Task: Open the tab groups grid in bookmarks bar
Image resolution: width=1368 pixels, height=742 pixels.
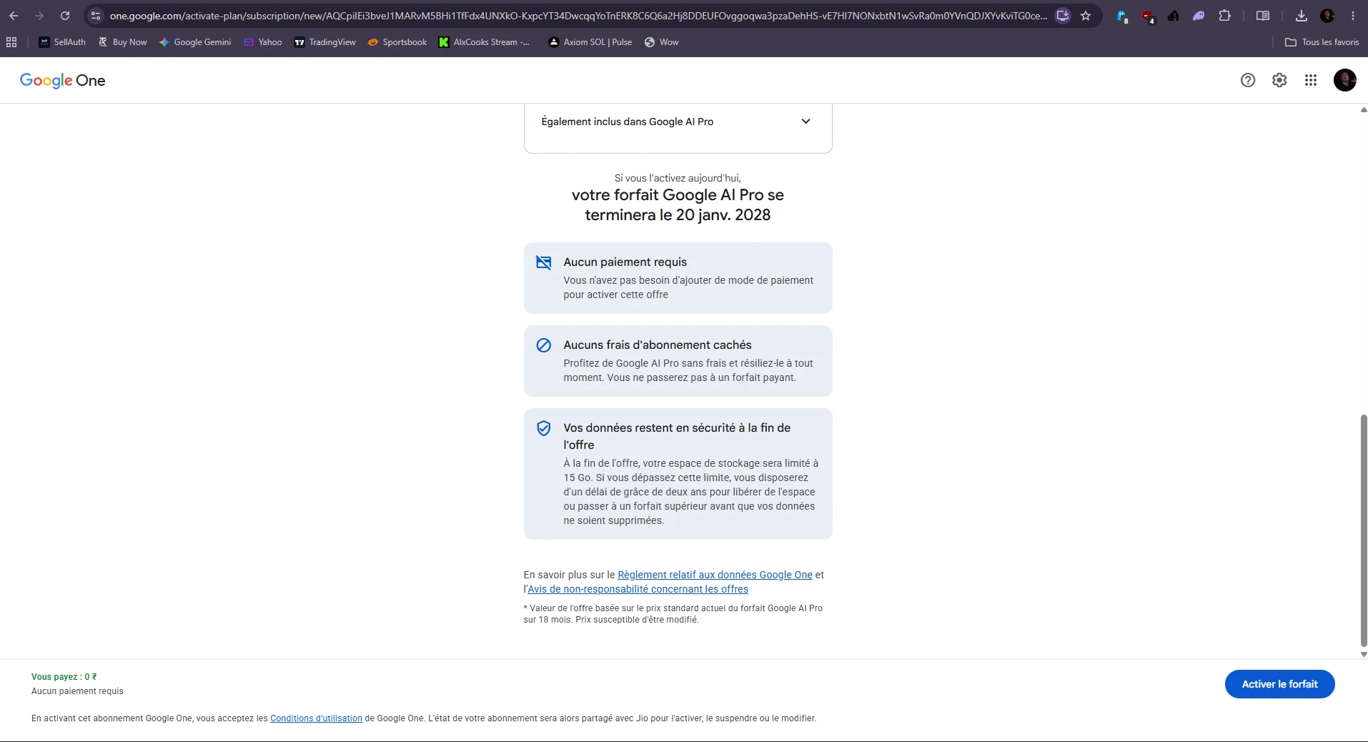Action: (11, 42)
